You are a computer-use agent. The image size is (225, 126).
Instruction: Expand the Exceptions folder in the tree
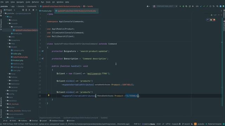[8, 40]
